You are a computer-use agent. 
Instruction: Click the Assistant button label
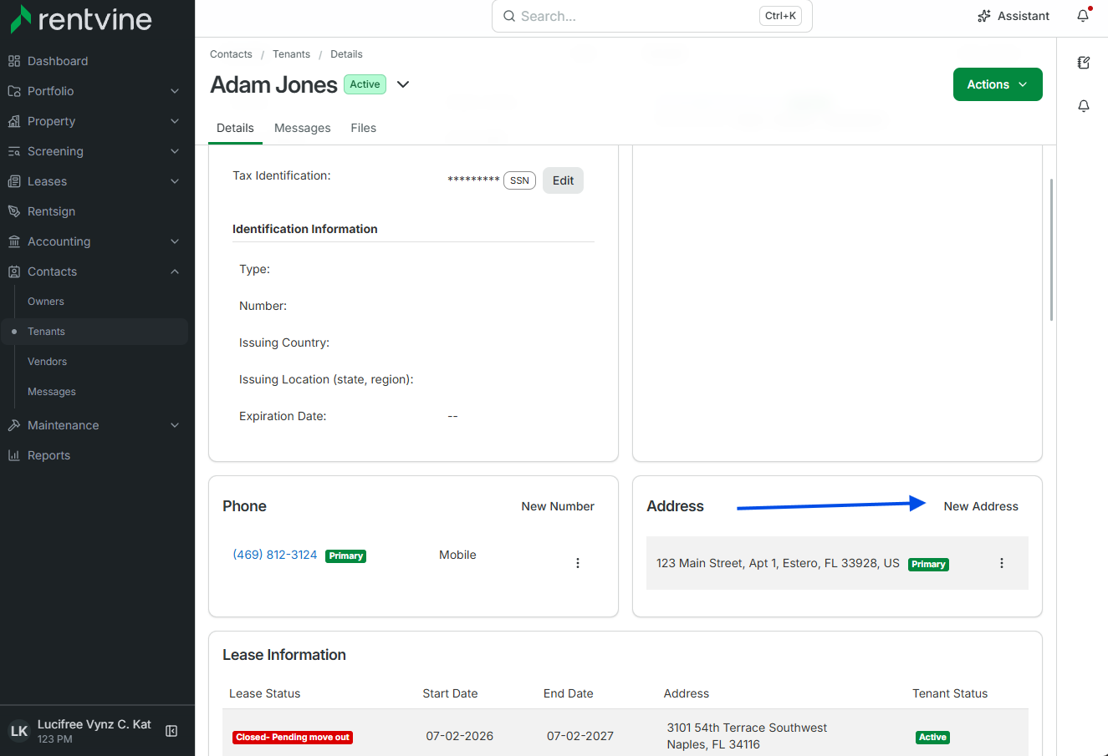point(1024,16)
